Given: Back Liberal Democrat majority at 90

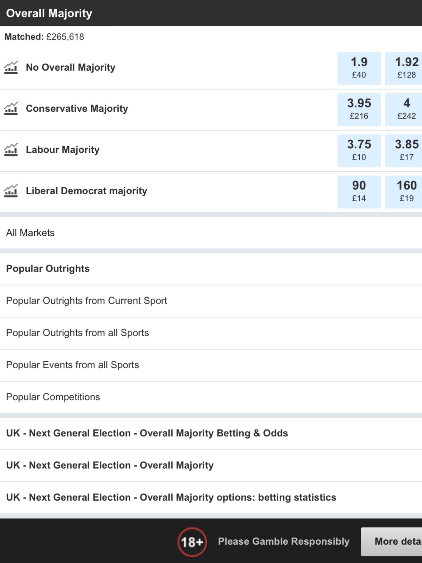Looking at the screenshot, I should (x=359, y=192).
